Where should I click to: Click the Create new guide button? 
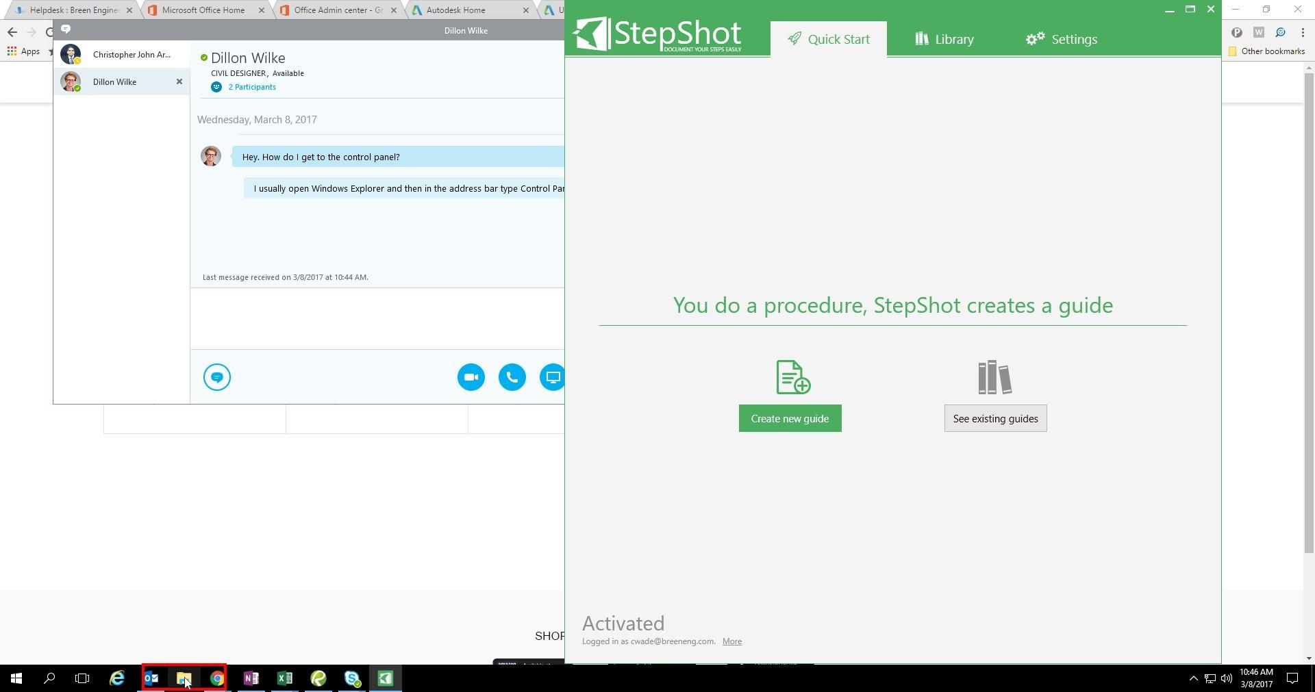click(790, 418)
